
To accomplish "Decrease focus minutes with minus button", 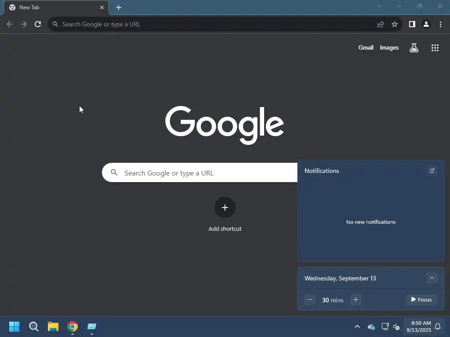I will tap(310, 300).
